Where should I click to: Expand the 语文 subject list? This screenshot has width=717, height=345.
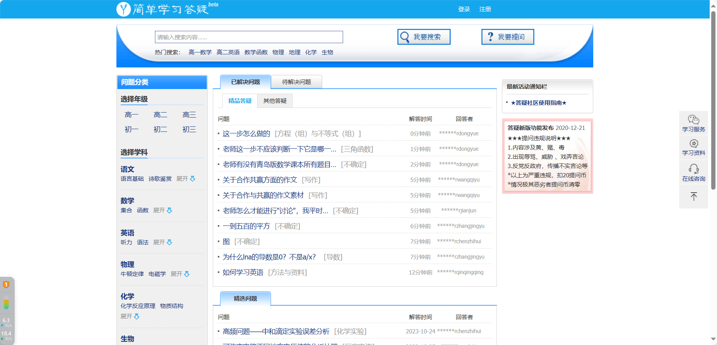coord(186,179)
